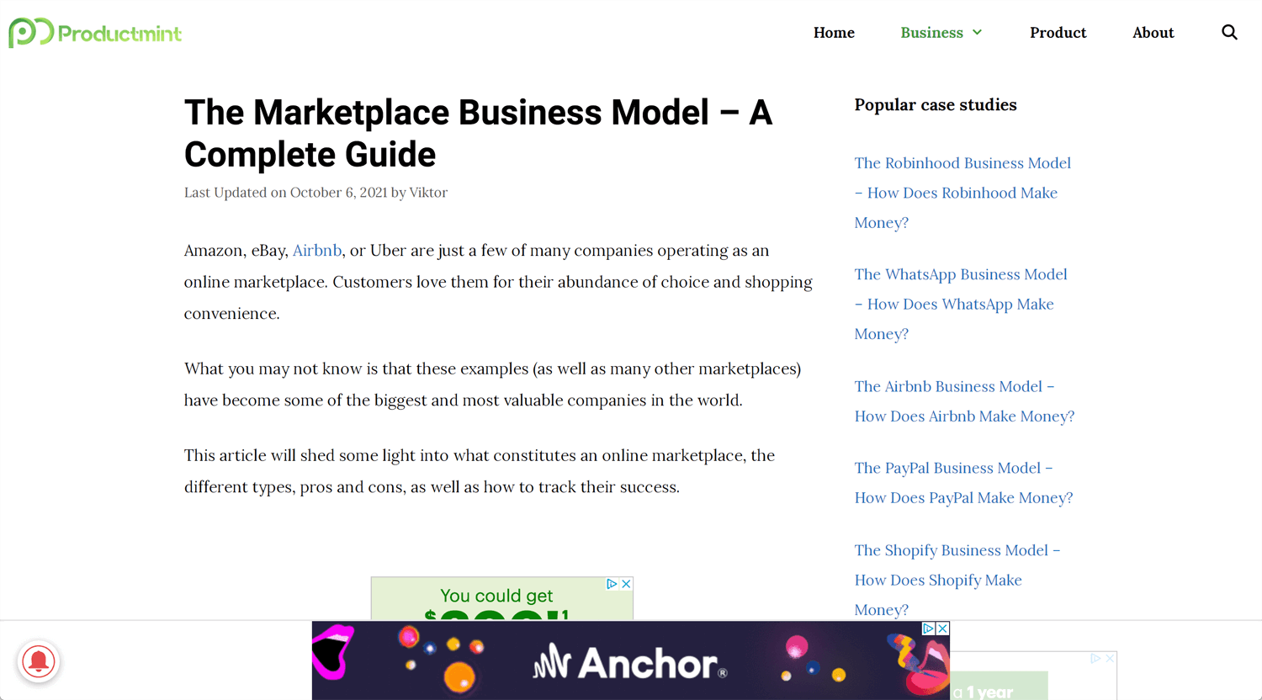Image resolution: width=1262 pixels, height=700 pixels.
Task: Open the WhatsApp Business Model case study
Action: click(x=961, y=304)
